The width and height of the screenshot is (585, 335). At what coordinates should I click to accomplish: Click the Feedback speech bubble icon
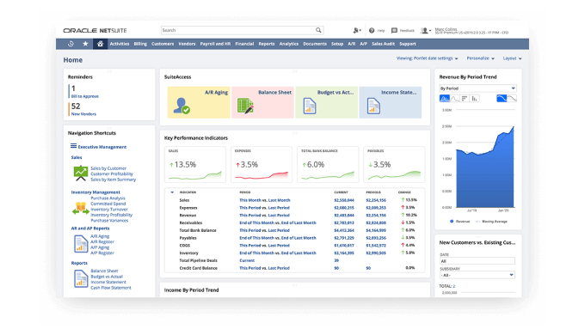(394, 31)
